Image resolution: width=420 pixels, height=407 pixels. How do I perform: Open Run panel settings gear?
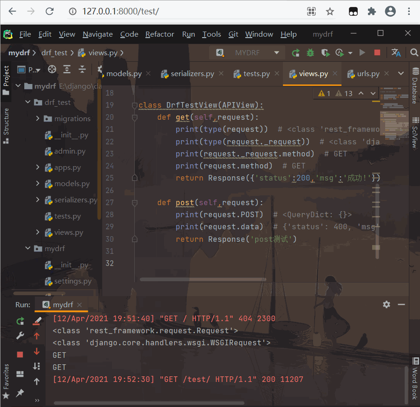(386, 304)
